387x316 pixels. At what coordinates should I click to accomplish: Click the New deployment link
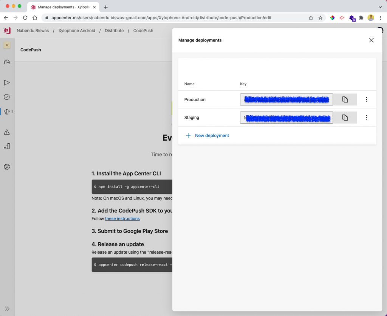point(207,136)
